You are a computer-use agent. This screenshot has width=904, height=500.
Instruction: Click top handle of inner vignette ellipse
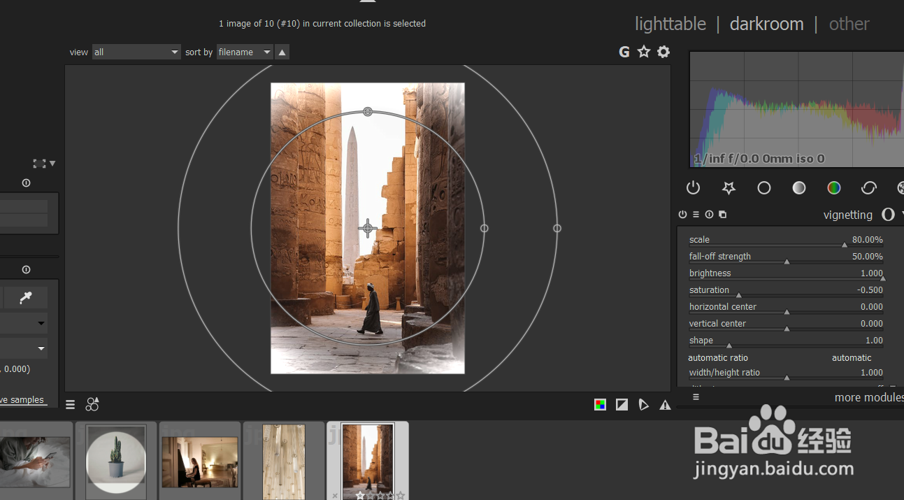pos(368,112)
